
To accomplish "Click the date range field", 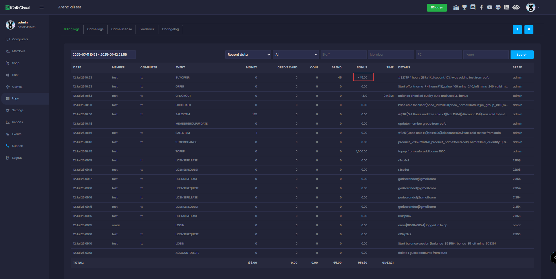I will pos(103,54).
